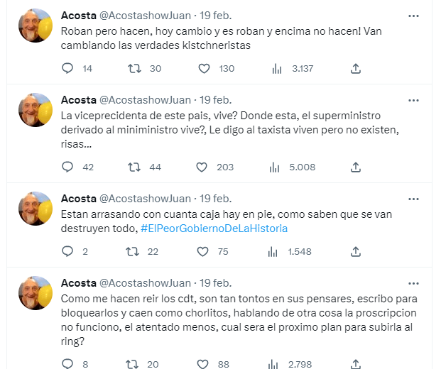Click the Acosta name on the last tweet
This screenshot has height=369, width=441.
(78, 282)
